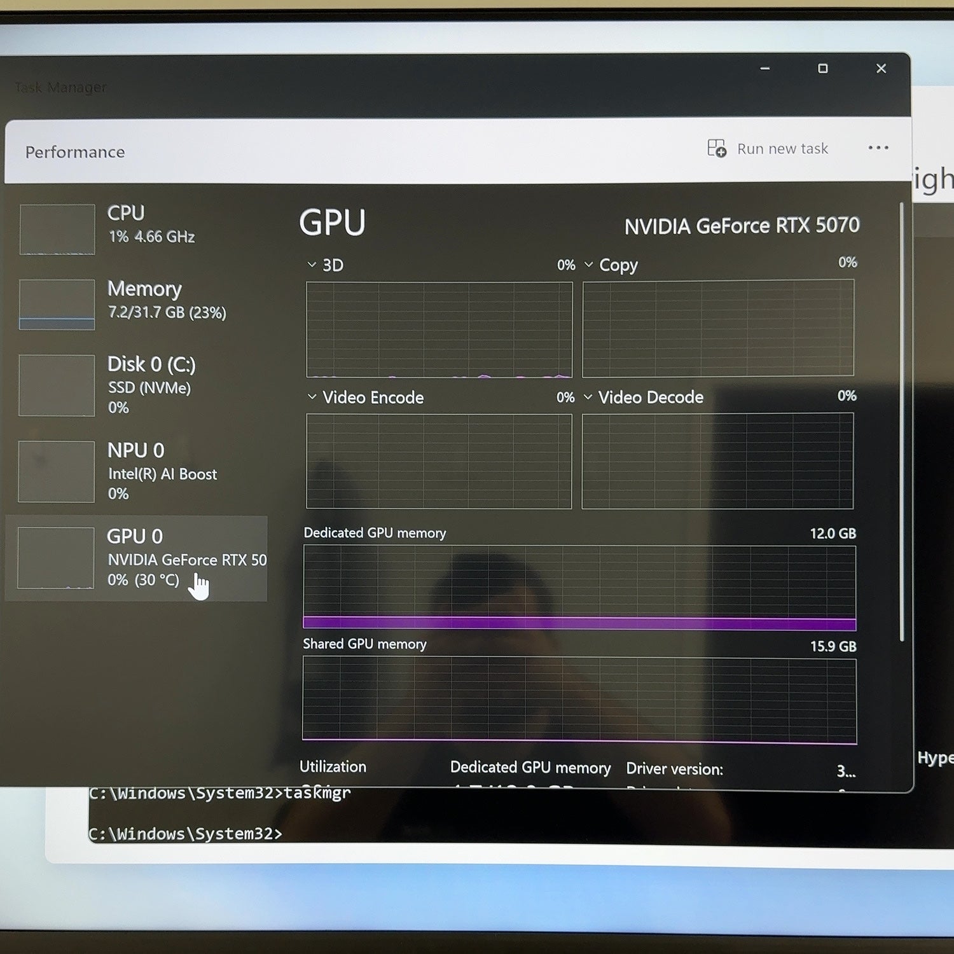The height and width of the screenshot is (954, 954).
Task: Select NPU 0 Intel AI Boost entry
Action: point(137,471)
